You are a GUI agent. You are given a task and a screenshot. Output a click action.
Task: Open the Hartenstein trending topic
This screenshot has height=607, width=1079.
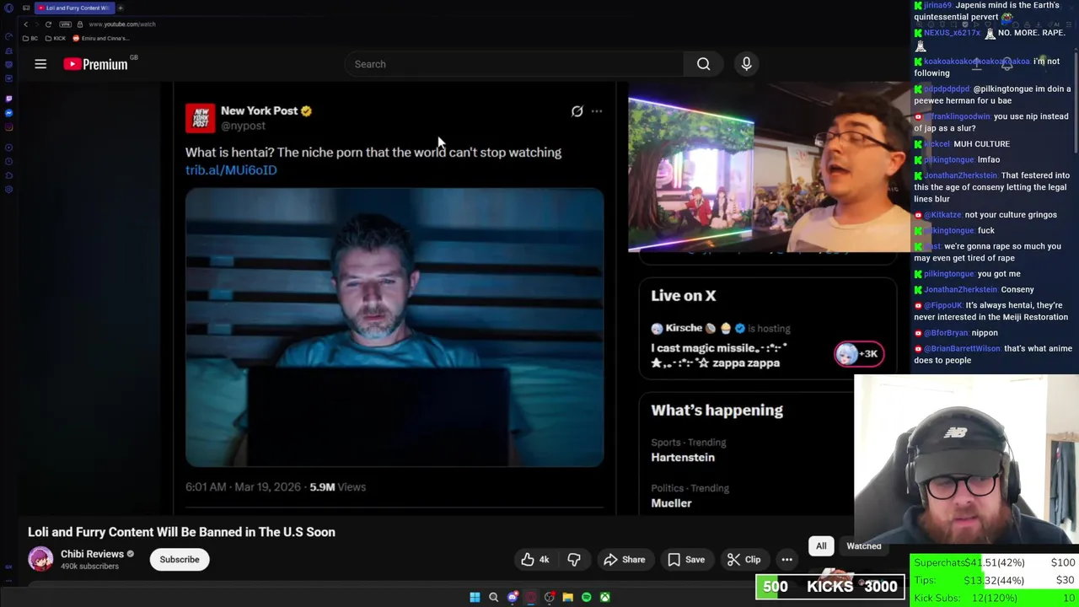[683, 457]
